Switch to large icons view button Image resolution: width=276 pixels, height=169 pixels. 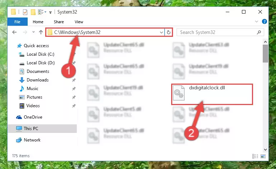tap(263, 156)
